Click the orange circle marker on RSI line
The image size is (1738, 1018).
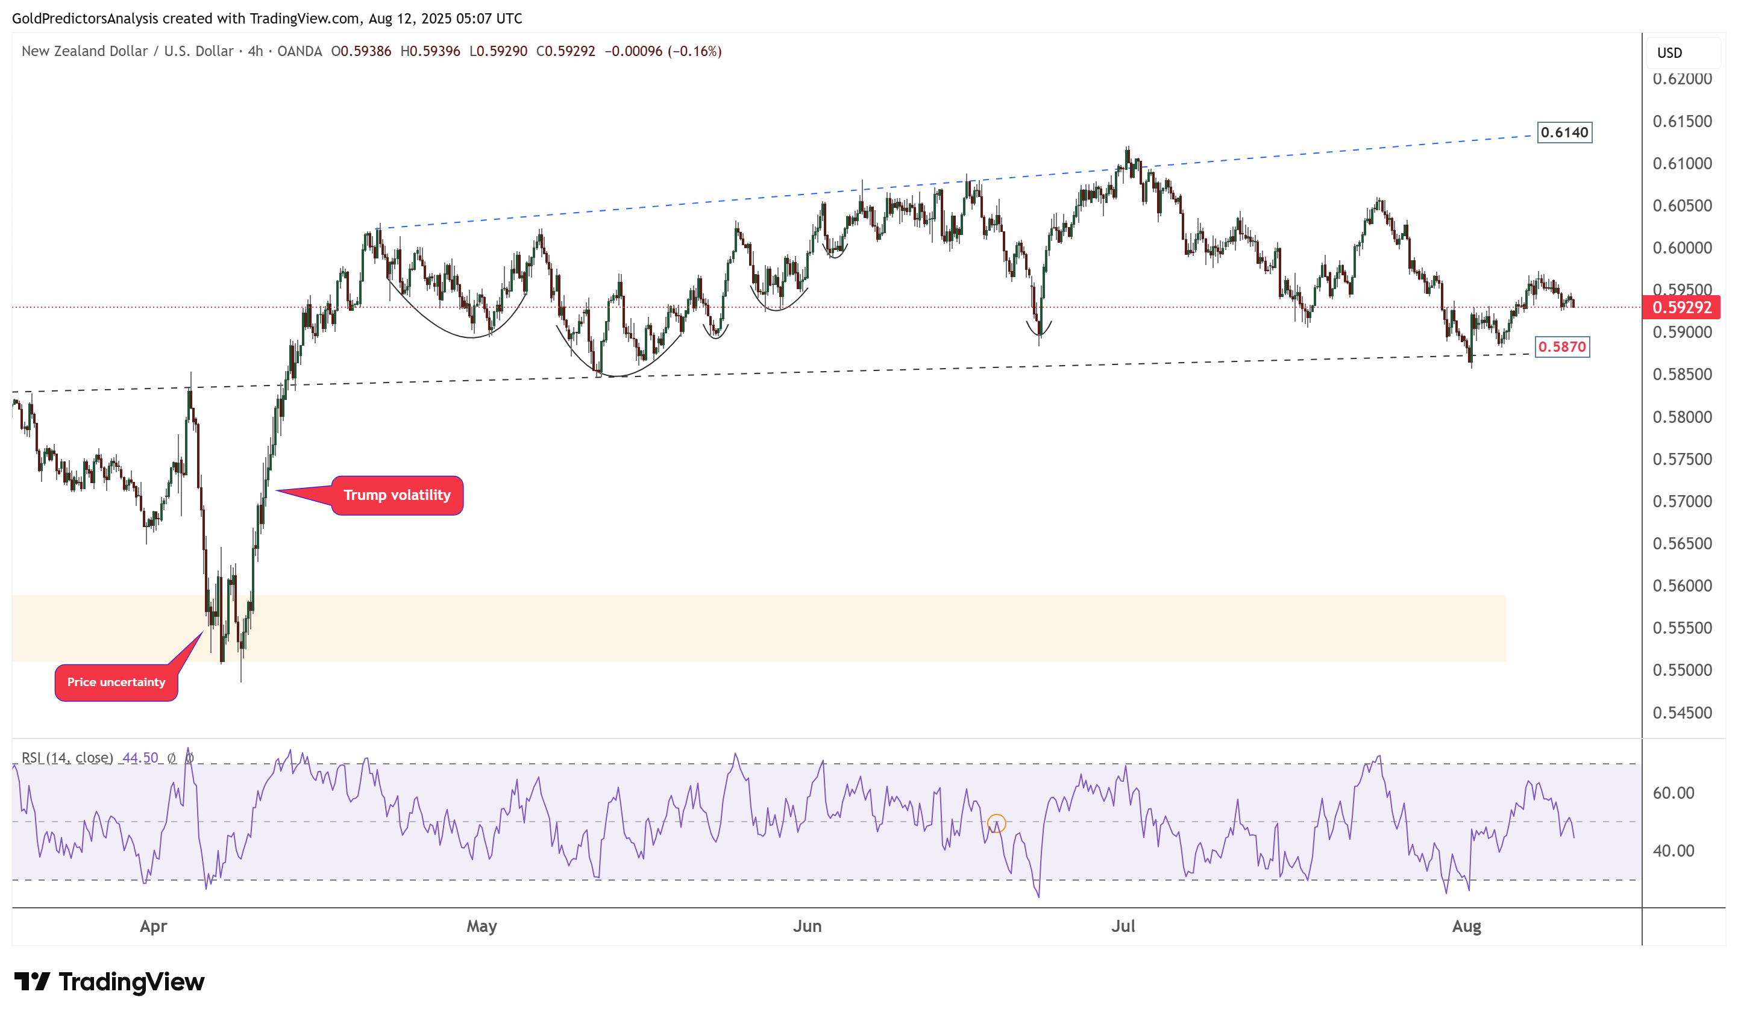coord(996,823)
